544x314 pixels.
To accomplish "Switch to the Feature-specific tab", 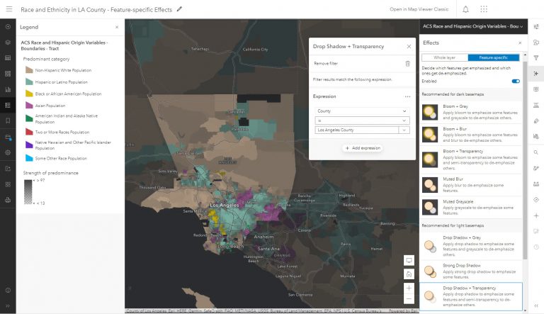I will [493, 57].
